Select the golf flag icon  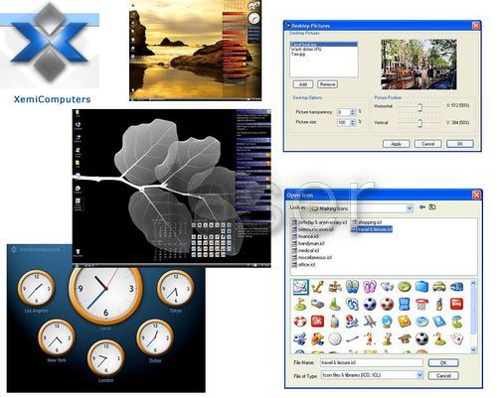pyautogui.click(x=300, y=304)
